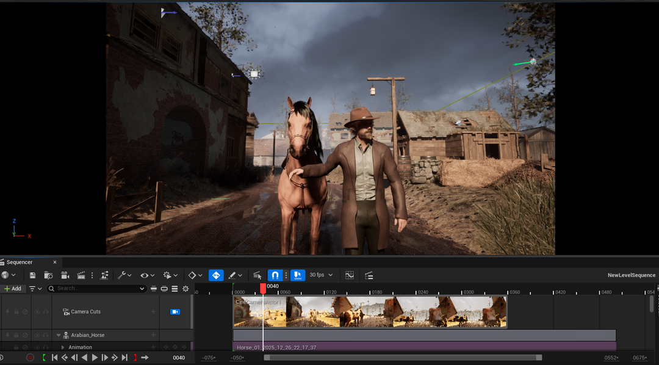Save the current level sequence
The height and width of the screenshot is (365, 659).
pos(33,275)
